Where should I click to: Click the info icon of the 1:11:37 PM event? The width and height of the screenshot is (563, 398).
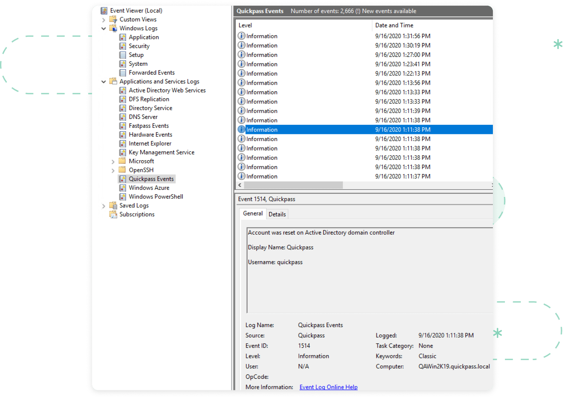(241, 176)
